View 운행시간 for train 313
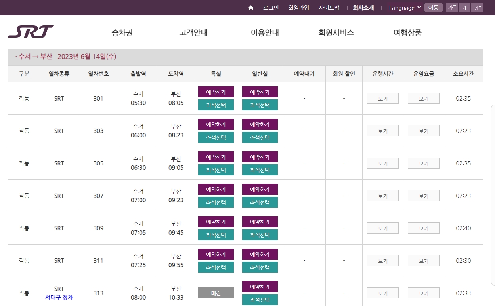 tap(383, 293)
